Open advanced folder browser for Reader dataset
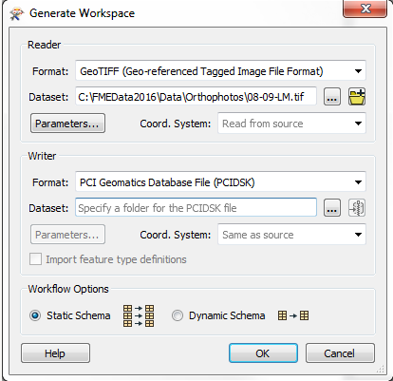The width and height of the screenshot is (393, 381). pyautogui.click(x=357, y=97)
